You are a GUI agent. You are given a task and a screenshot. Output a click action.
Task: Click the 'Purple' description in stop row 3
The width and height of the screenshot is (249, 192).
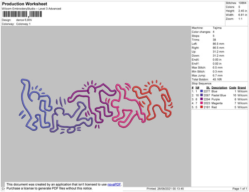pos(216,99)
